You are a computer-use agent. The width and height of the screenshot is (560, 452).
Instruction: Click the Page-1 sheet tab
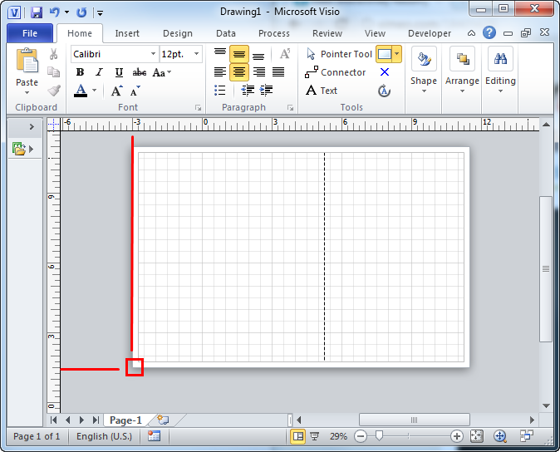[x=125, y=420]
